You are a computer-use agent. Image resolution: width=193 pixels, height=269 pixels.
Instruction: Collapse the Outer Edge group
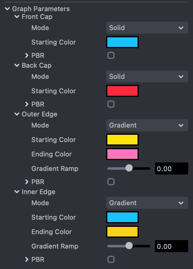click(17, 114)
